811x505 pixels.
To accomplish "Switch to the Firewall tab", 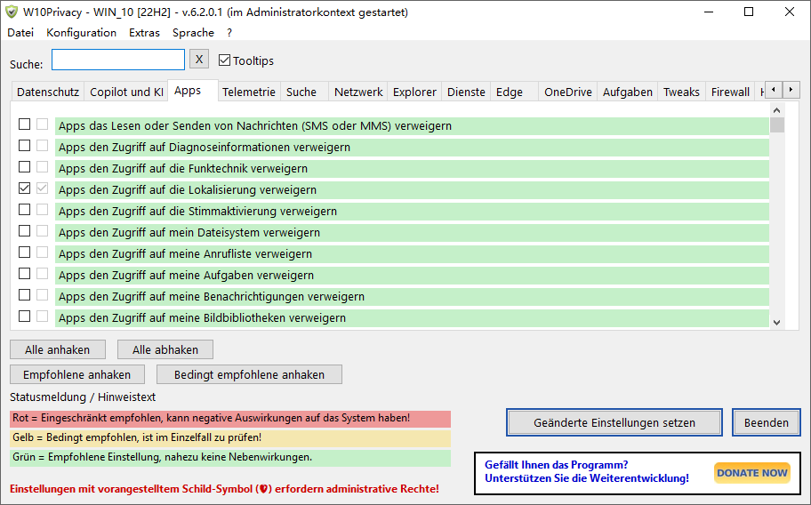I will (730, 92).
